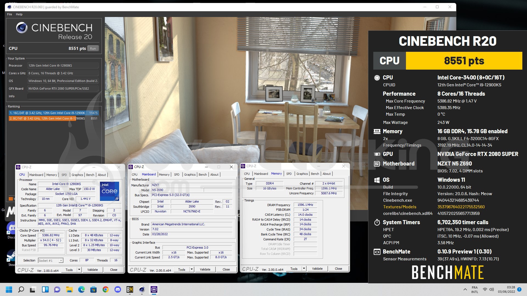The image size is (527, 296).
Task: Click Cinebench logo sphere icon
Action: 22,28
